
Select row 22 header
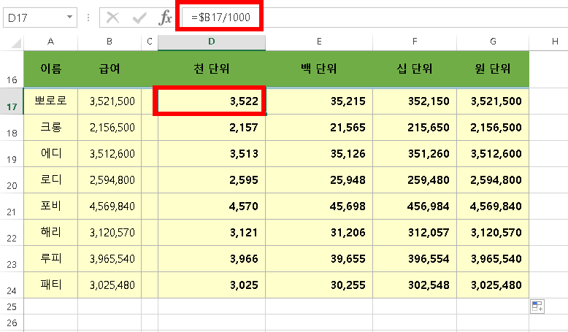click(12, 233)
